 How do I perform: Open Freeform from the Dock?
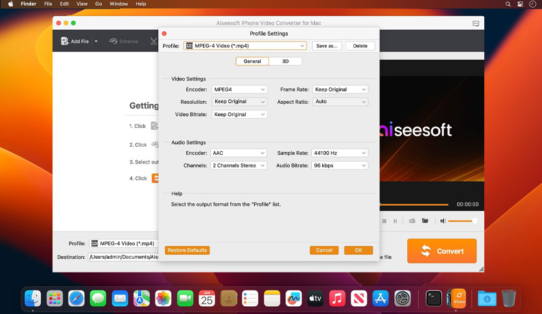tap(294, 298)
